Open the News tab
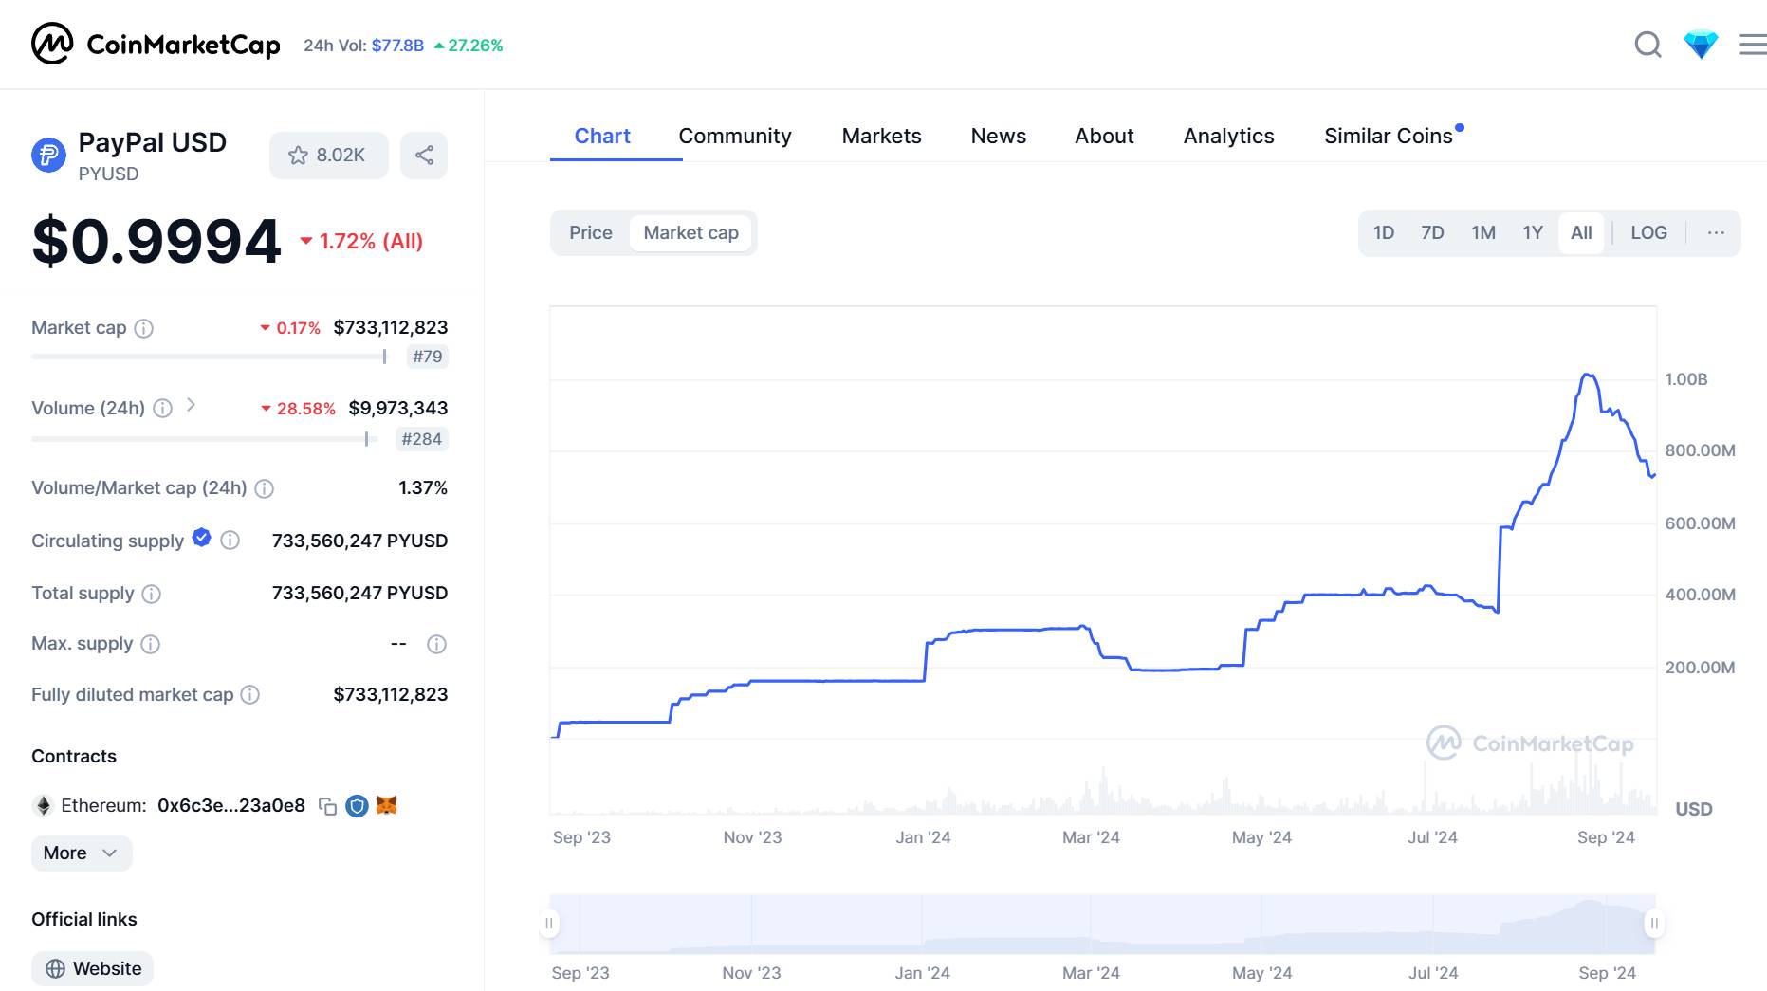Screen dimensions: 1767x991 [x=998, y=136]
